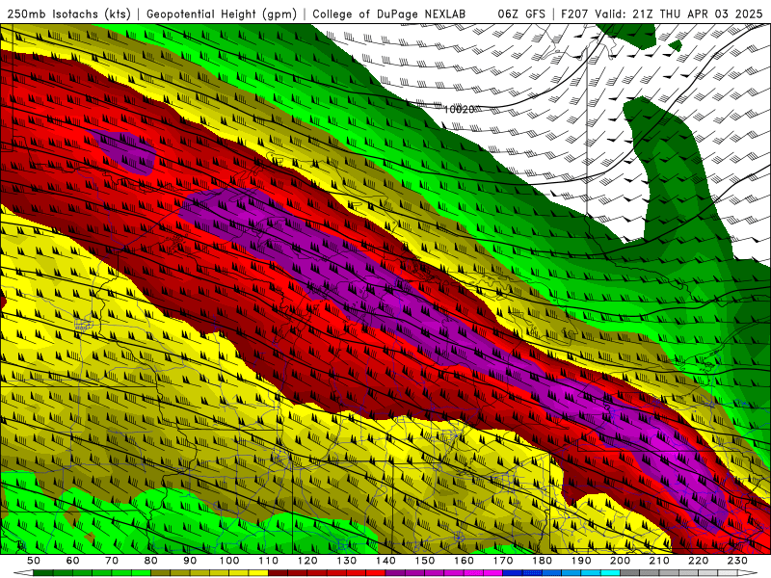Screen dimensions: 771x578
Task: Click the 140 value on the legend scale
Action: click(385, 561)
